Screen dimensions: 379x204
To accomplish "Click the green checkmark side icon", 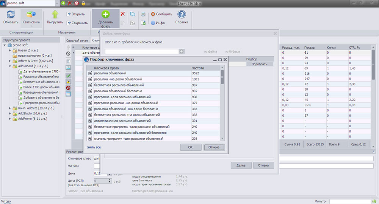I will 69,76.
